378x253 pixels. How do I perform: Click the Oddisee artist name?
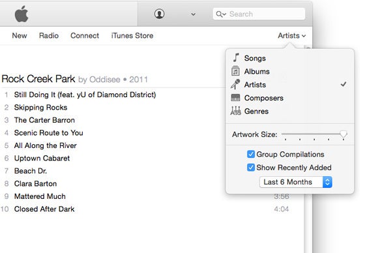click(x=105, y=80)
